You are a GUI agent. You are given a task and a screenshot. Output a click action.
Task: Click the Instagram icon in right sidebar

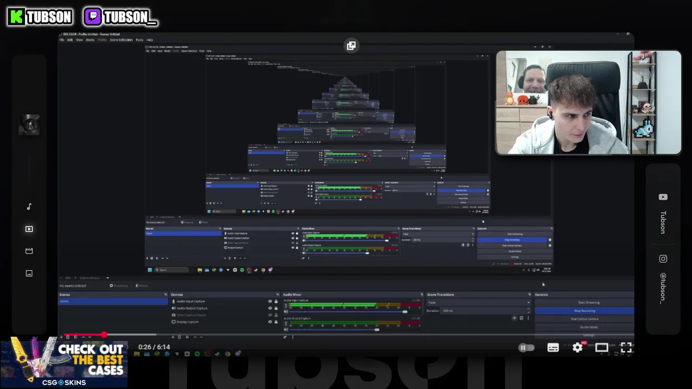tap(663, 259)
